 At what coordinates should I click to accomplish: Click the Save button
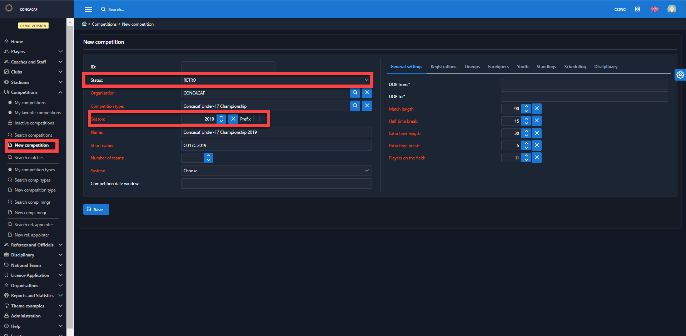coord(96,209)
